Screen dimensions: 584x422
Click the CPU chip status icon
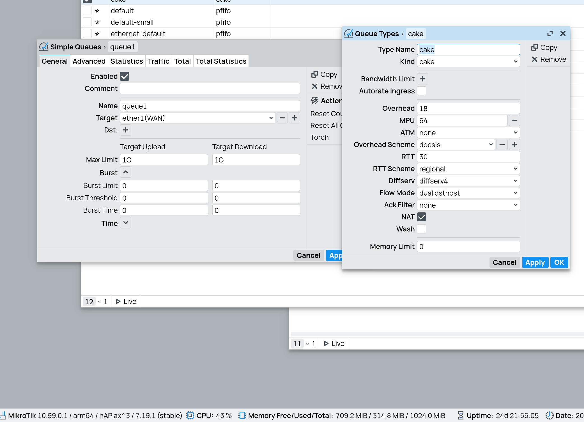[190, 415]
